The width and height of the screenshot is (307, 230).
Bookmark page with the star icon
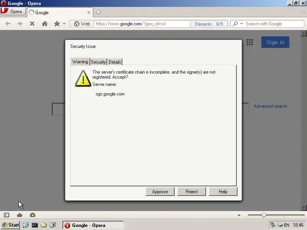pyautogui.click(x=57, y=24)
